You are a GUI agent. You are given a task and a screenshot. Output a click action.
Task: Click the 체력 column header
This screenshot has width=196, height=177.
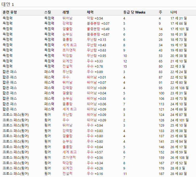tap(90, 12)
